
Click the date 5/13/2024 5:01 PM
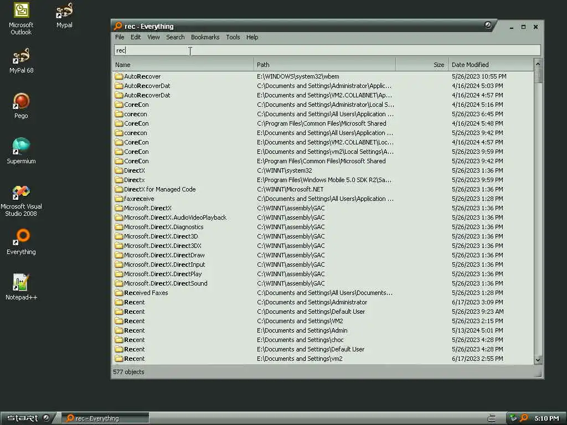point(477,330)
